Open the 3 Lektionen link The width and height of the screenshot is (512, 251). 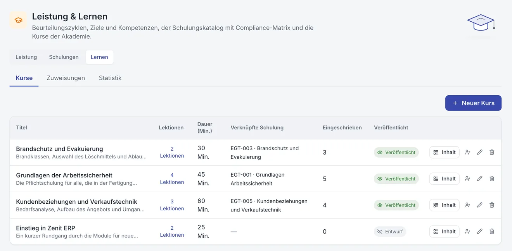[x=172, y=205]
